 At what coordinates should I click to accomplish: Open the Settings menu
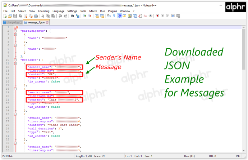tap(72, 11)
